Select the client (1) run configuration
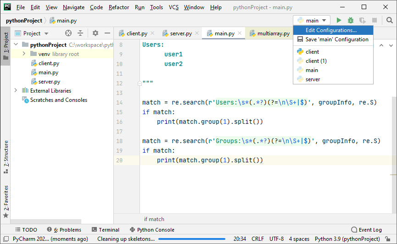Image resolution: width=397 pixels, height=244 pixels. click(333, 61)
